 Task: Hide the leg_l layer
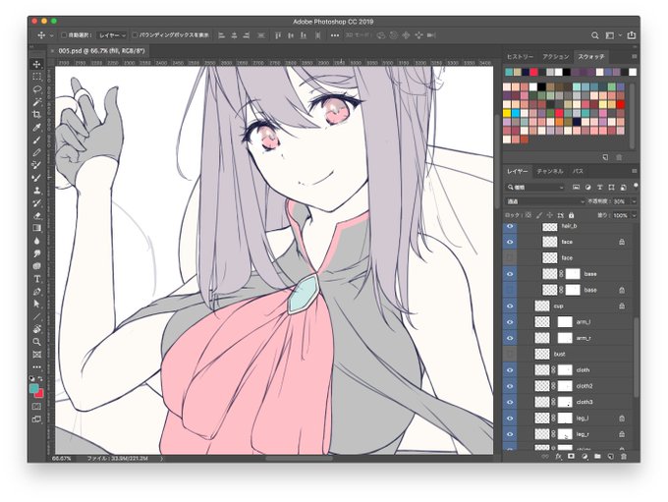coord(510,418)
